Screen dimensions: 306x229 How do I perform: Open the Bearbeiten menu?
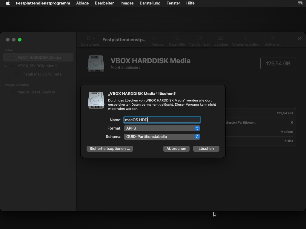(x=104, y=3)
